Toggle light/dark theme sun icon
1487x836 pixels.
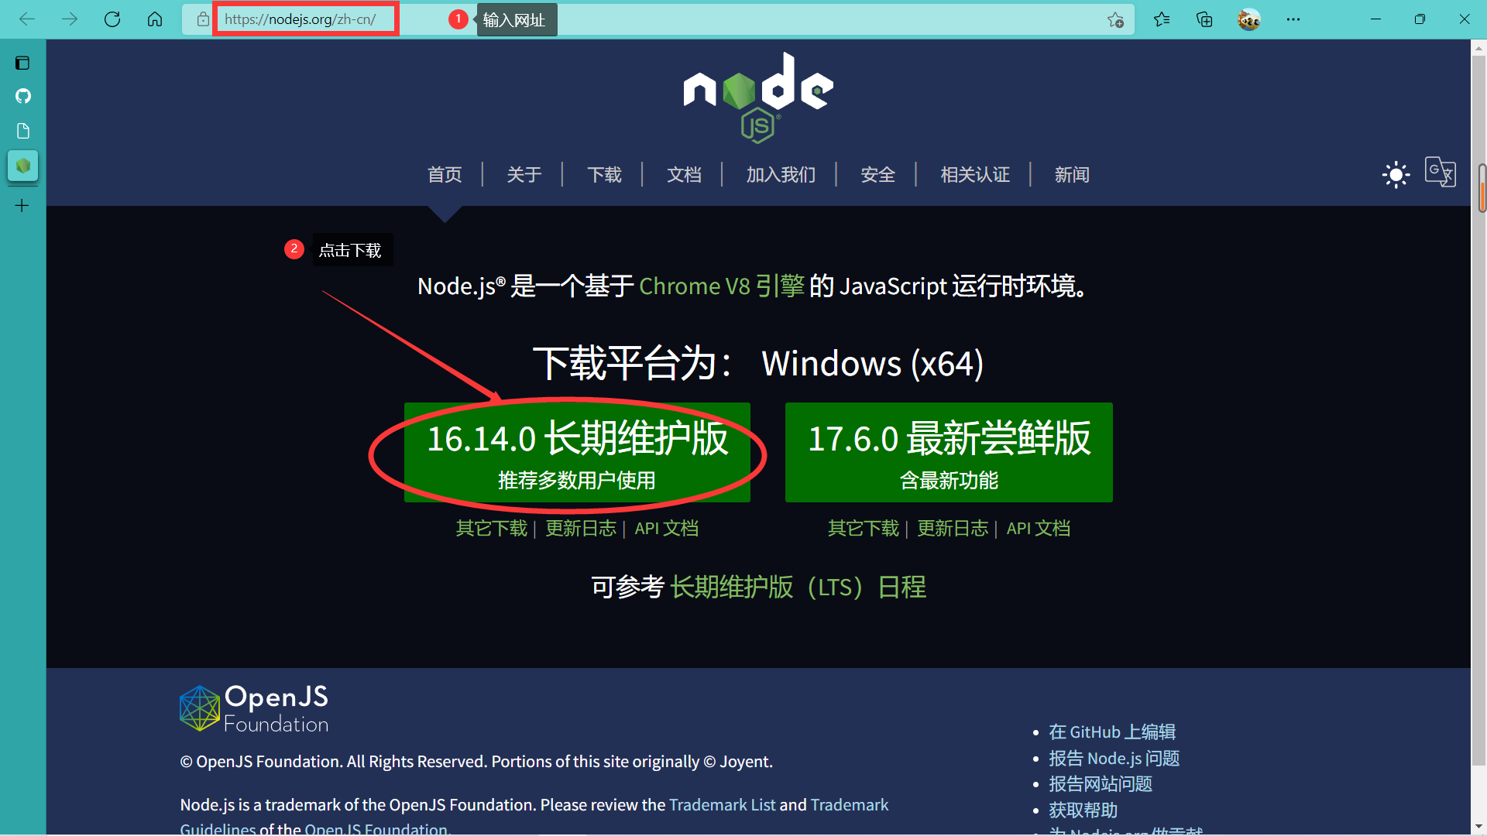[x=1396, y=174]
